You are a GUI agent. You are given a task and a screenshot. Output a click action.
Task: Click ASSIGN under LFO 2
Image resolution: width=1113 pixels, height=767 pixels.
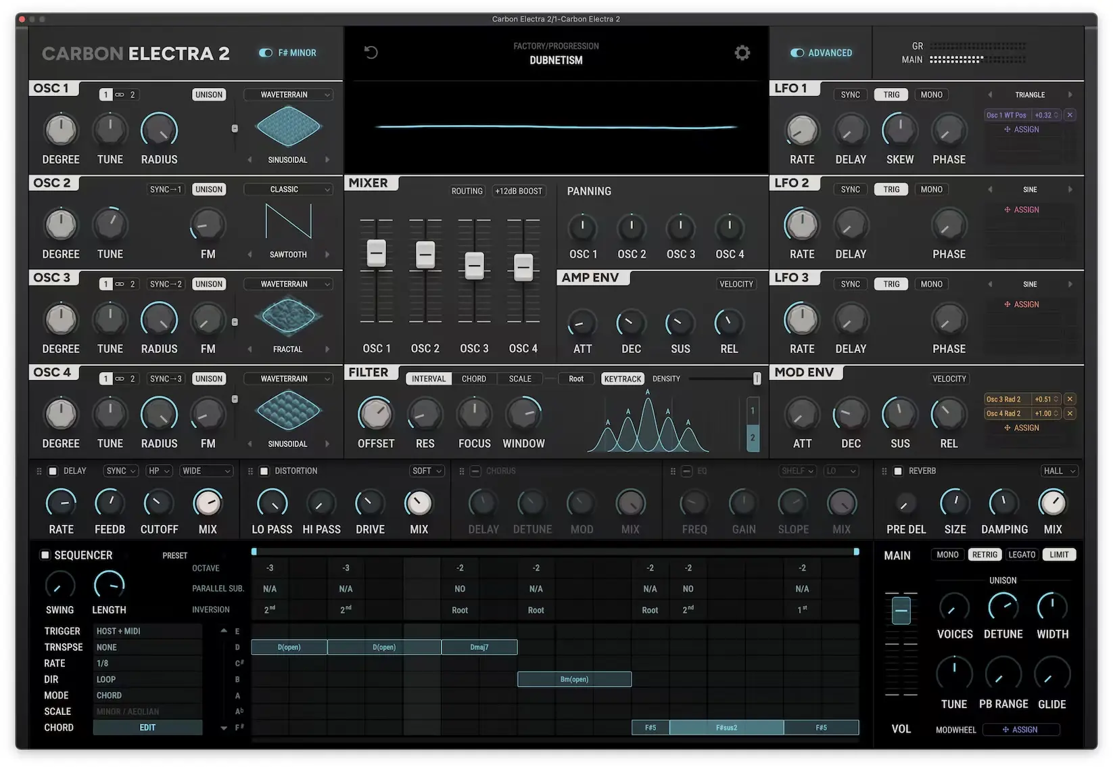[x=1022, y=210]
